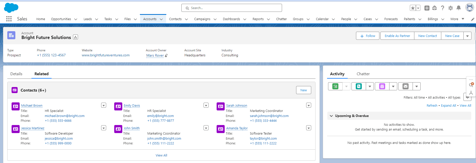The height and width of the screenshot is (163, 476).
Task: Show more account actions dropdown
Action: (467, 36)
